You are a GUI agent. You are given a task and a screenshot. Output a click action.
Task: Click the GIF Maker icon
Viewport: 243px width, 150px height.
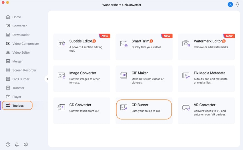tap(124, 75)
